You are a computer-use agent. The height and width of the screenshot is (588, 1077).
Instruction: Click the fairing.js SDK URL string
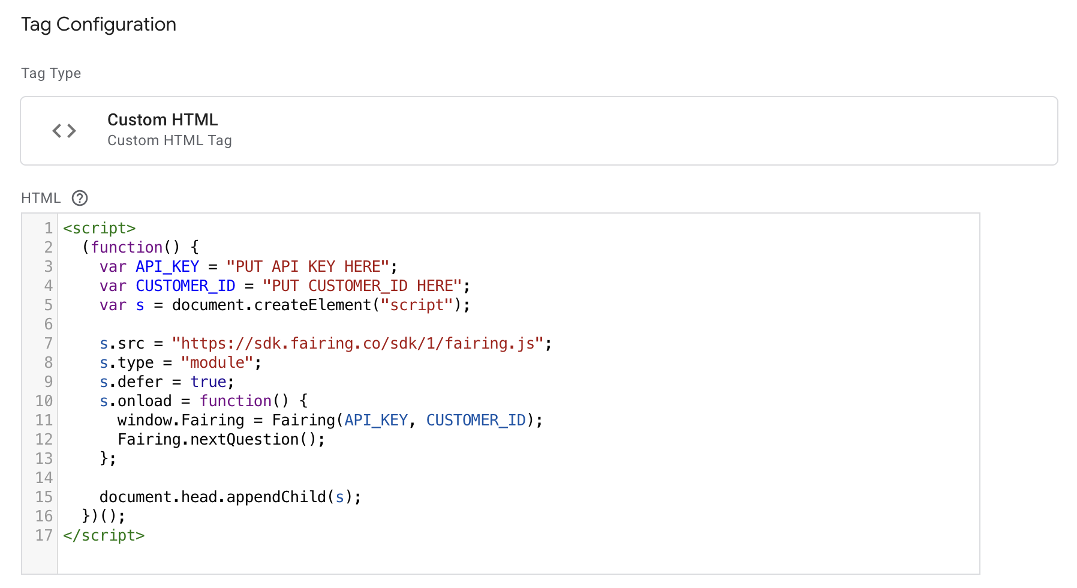tap(358, 343)
